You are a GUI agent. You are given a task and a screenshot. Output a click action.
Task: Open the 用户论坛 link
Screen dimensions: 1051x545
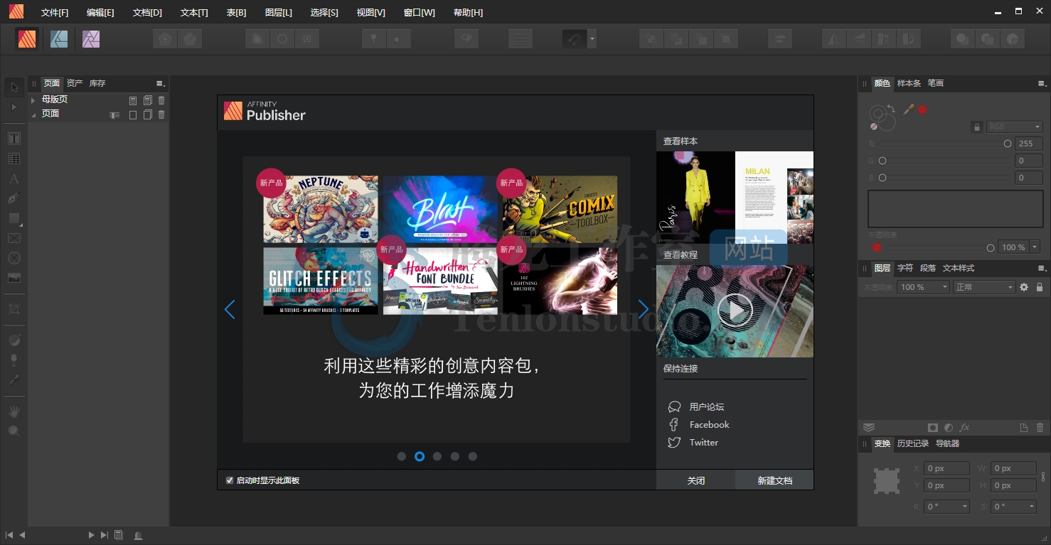point(707,407)
